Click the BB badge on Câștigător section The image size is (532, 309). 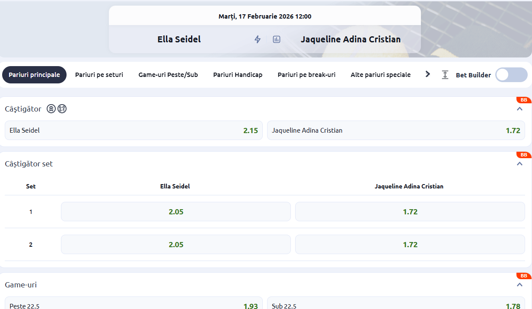523,100
